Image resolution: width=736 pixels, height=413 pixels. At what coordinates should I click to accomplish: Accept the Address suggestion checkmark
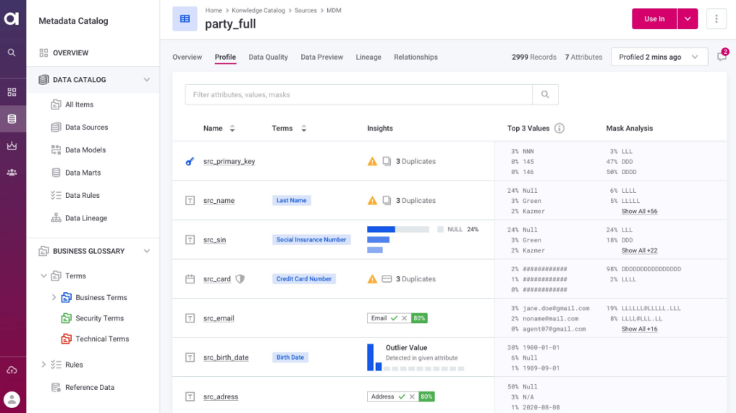point(402,396)
